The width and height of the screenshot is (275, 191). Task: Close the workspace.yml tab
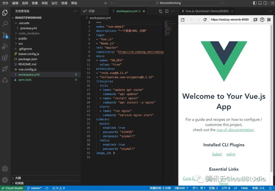[144, 11]
